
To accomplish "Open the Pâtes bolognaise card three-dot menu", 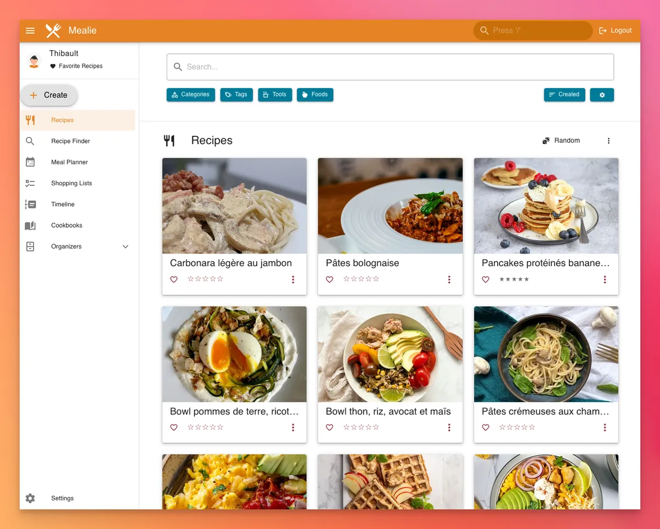I will (x=449, y=279).
